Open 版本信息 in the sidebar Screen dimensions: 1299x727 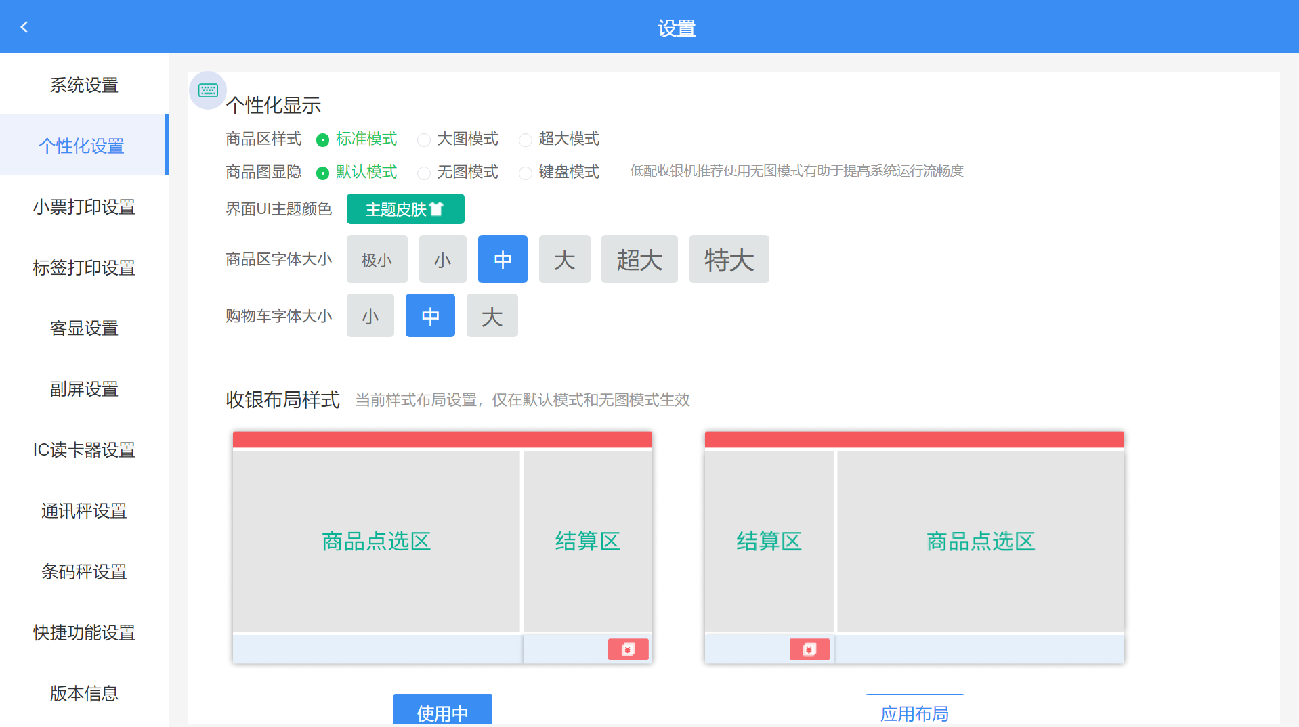(84, 694)
